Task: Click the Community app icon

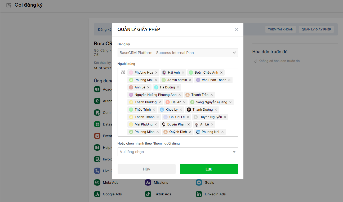Action: click(x=97, y=113)
